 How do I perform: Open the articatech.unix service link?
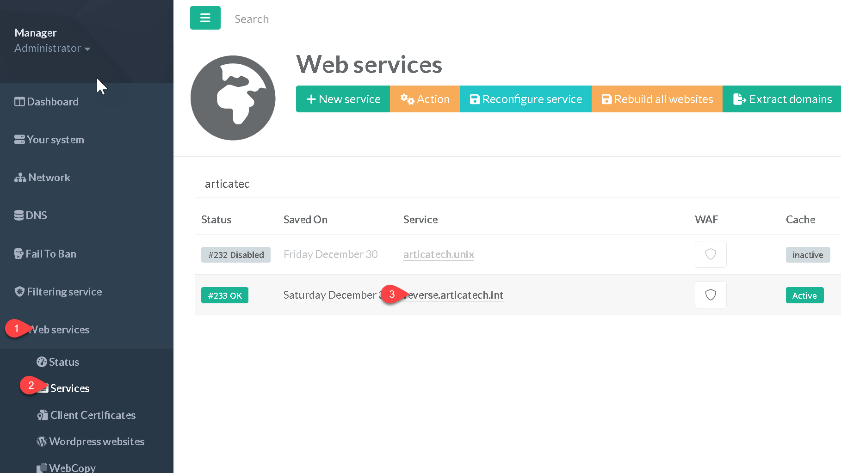tap(438, 254)
